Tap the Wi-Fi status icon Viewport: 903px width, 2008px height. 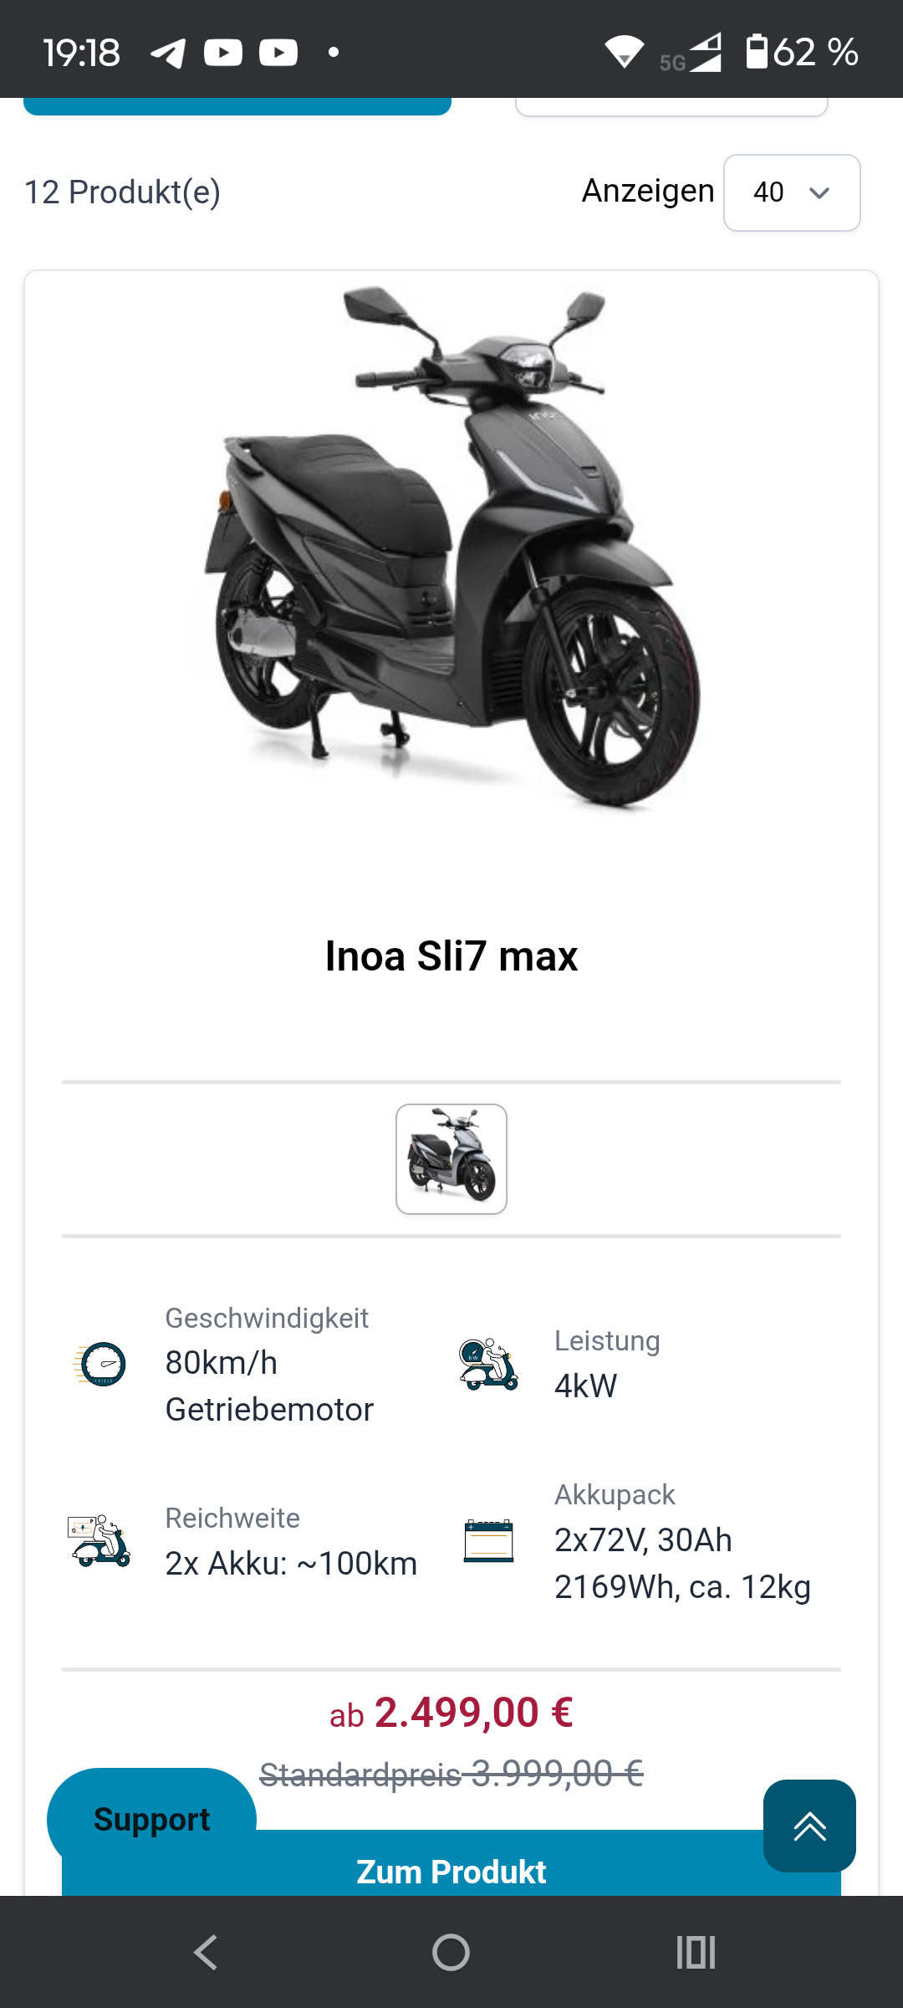(x=624, y=53)
